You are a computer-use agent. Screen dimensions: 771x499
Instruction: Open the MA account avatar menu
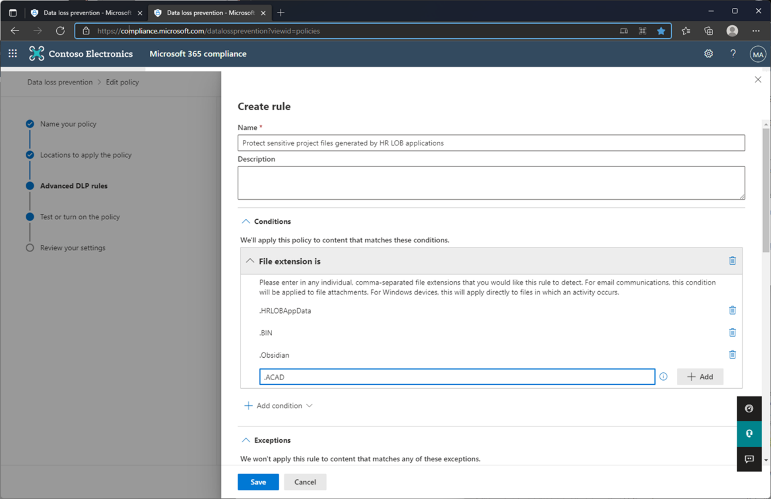click(757, 53)
